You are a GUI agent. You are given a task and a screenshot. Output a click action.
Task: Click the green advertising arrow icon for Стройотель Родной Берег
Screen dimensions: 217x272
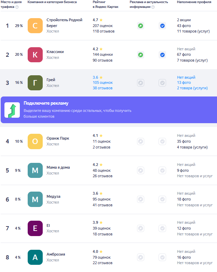[x=140, y=26]
